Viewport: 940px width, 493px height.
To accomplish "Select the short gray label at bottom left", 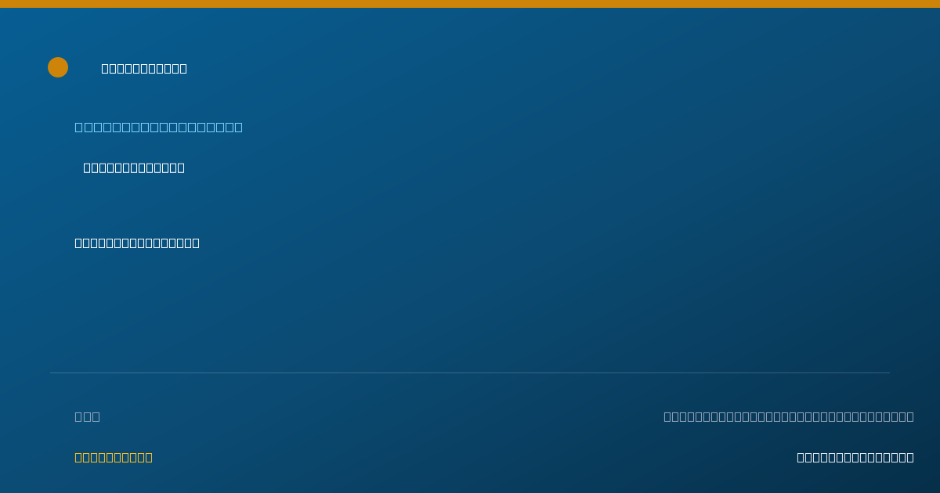I will [87, 416].
